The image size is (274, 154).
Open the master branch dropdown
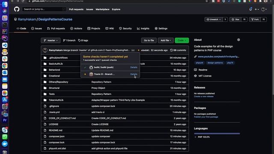click(51, 40)
